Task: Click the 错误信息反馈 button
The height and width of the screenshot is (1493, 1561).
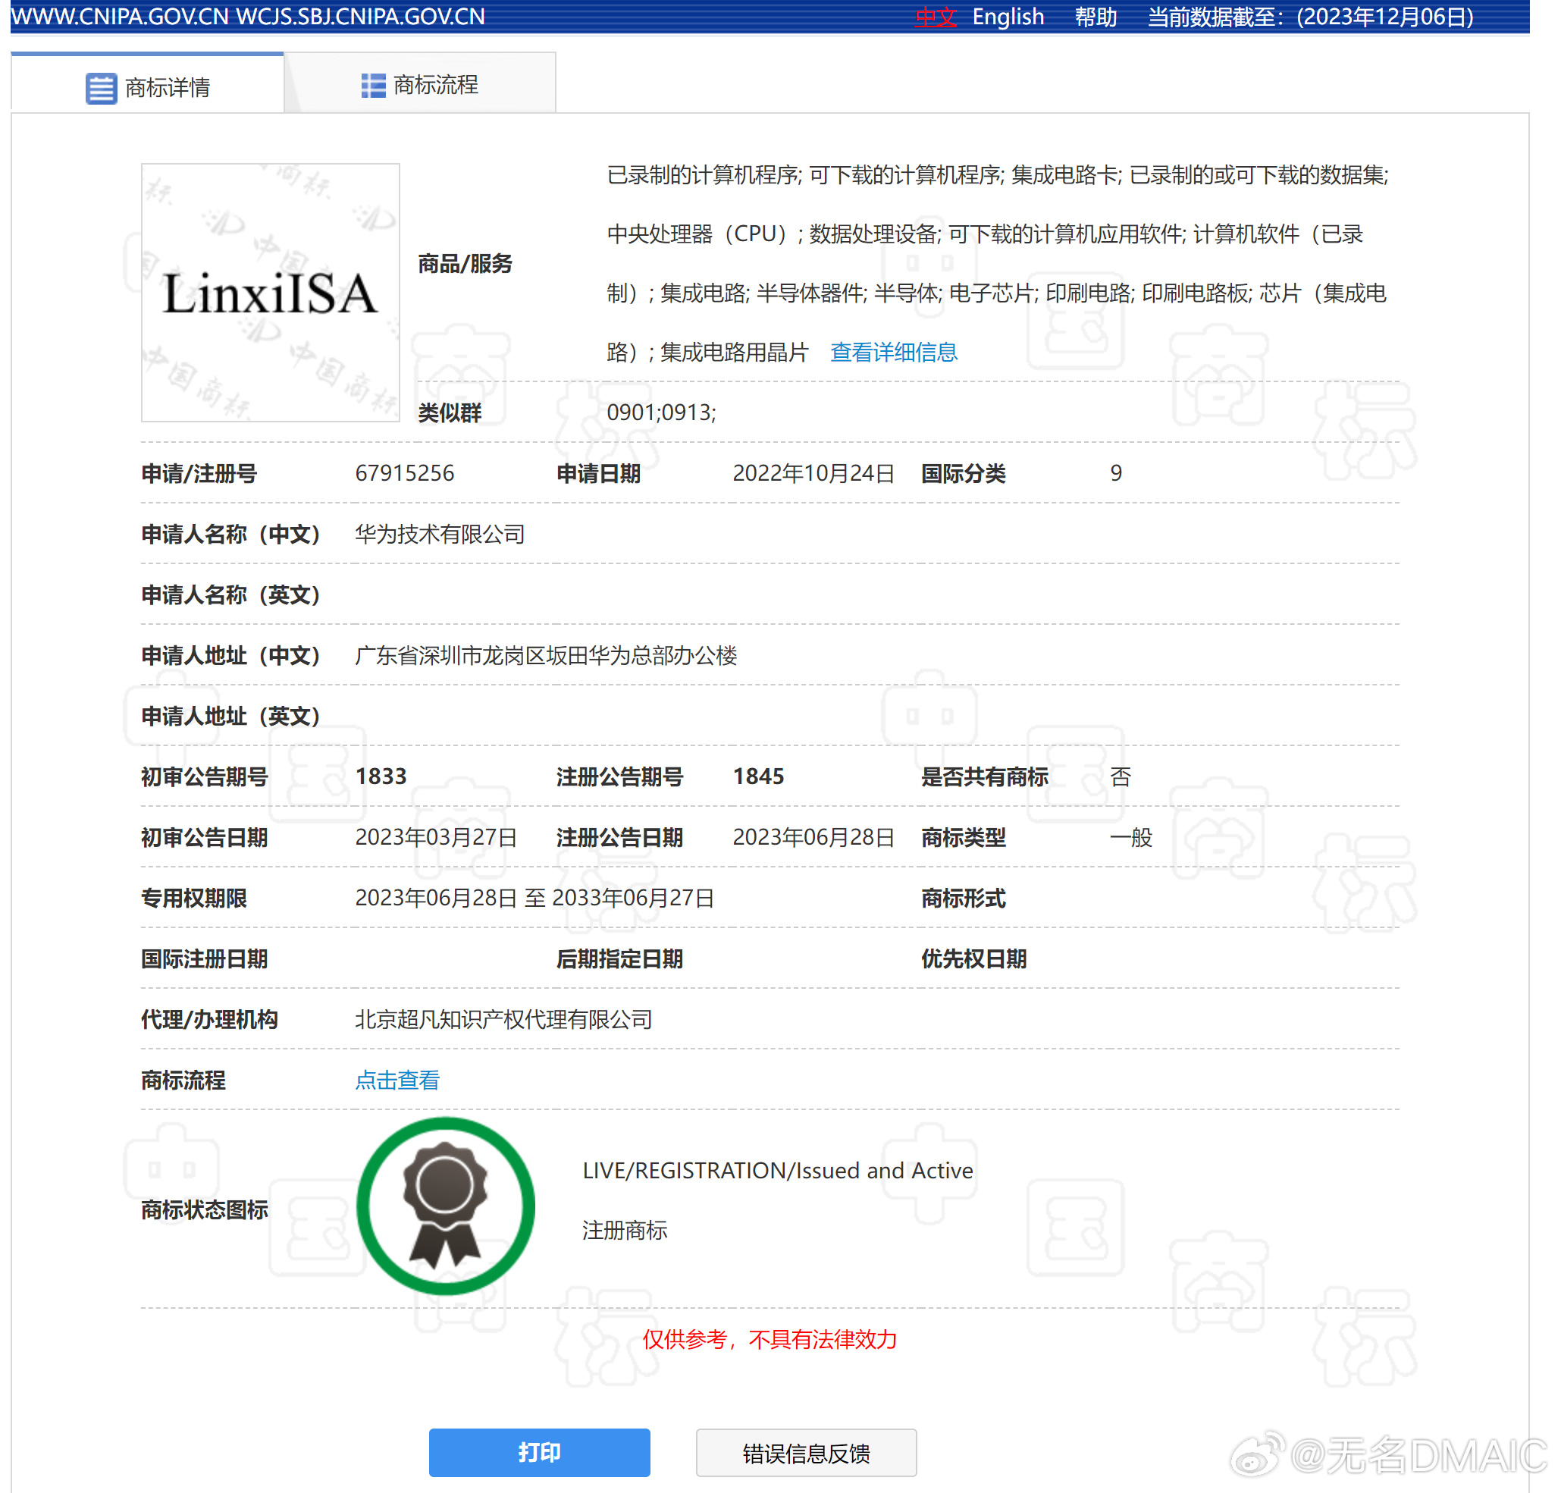Action: [x=805, y=1452]
